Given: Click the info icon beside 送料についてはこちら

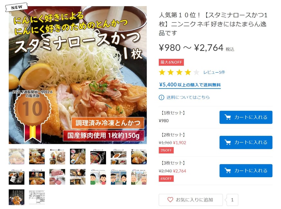Looking at the screenshot, I should (161, 97).
